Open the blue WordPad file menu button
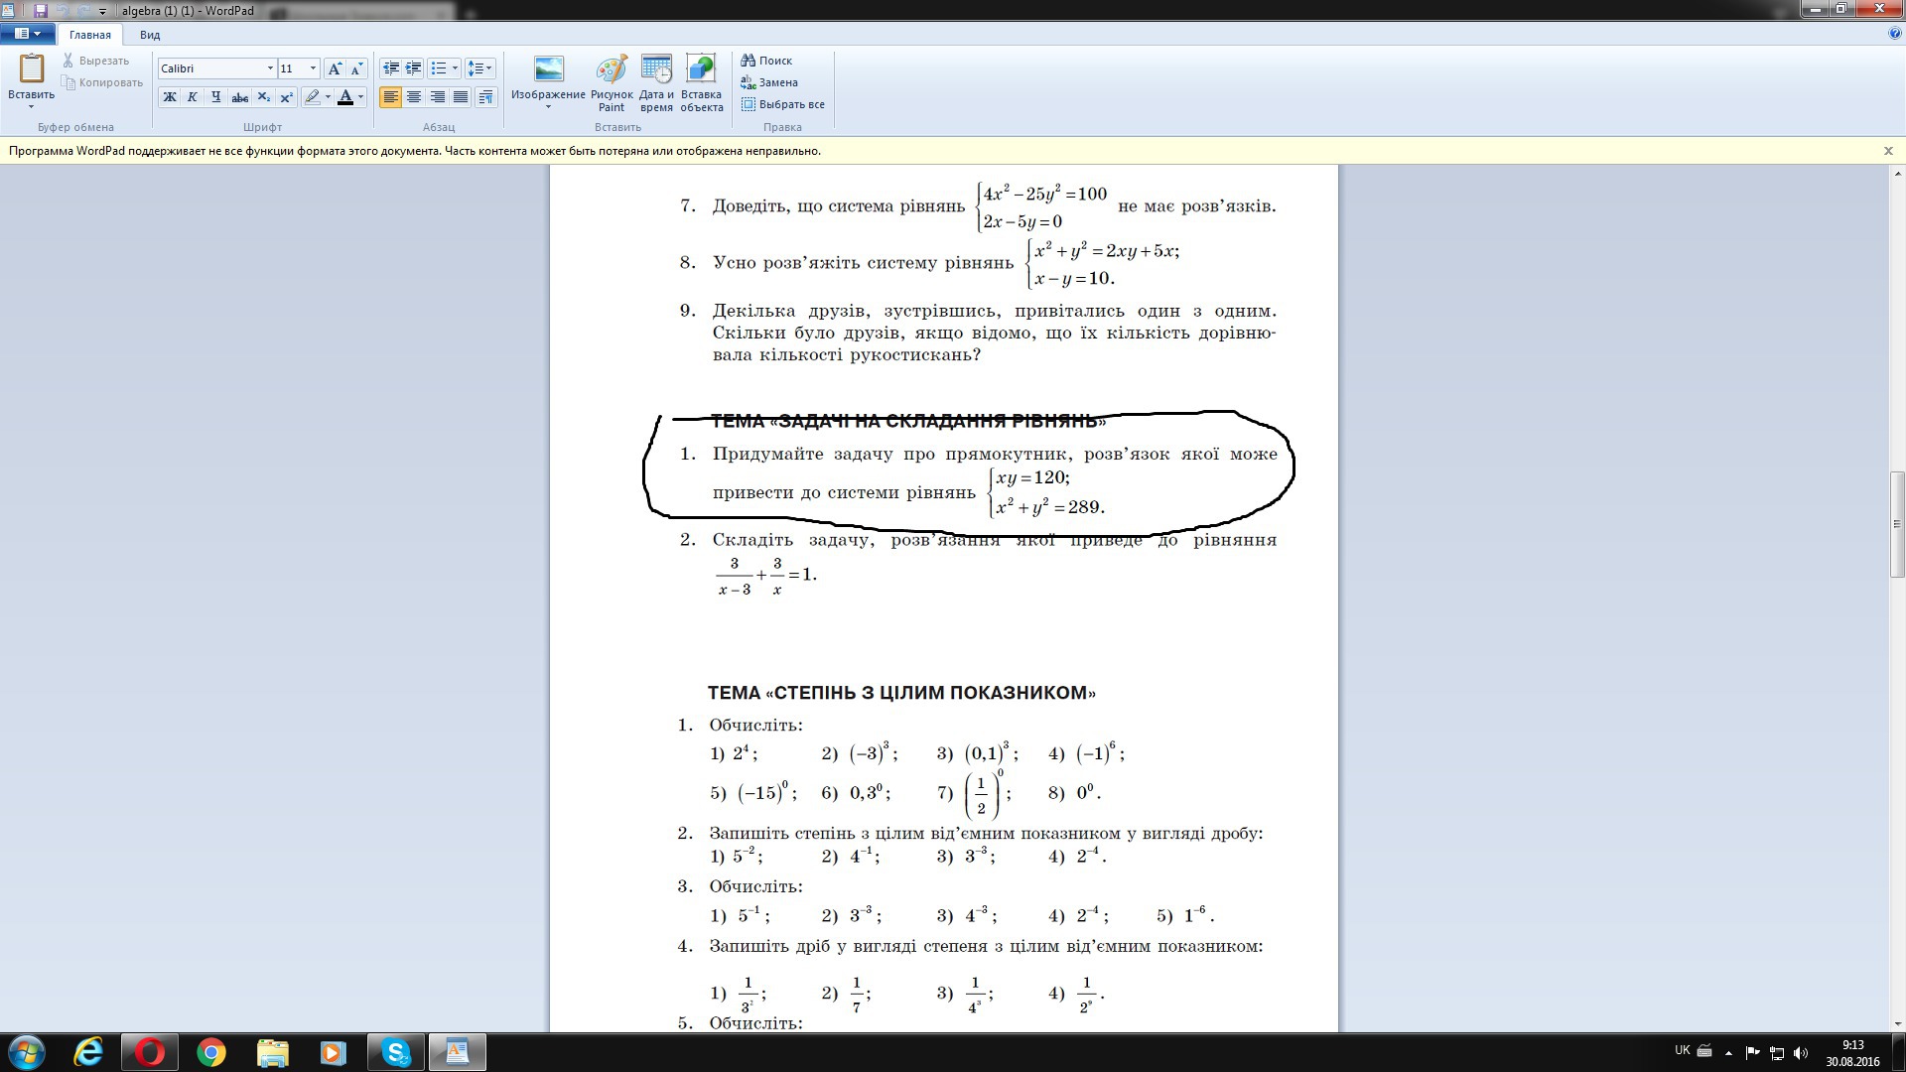The width and height of the screenshot is (1906, 1072). (27, 34)
